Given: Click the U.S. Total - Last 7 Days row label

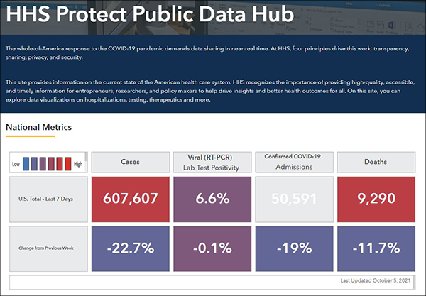Looking at the screenshot, I should pyautogui.click(x=48, y=199).
